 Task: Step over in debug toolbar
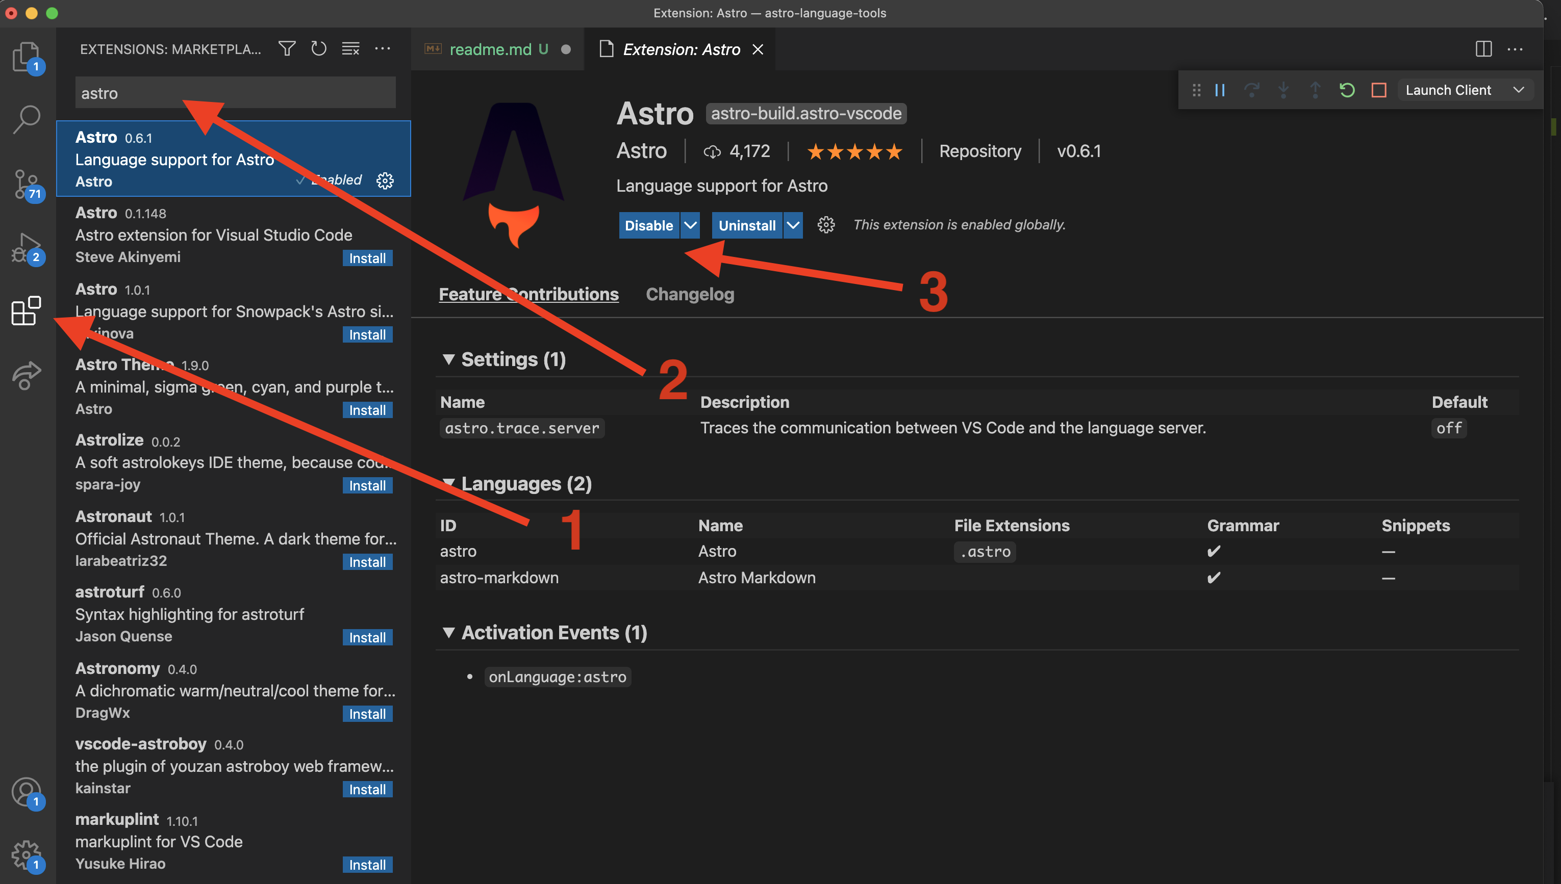pos(1251,90)
